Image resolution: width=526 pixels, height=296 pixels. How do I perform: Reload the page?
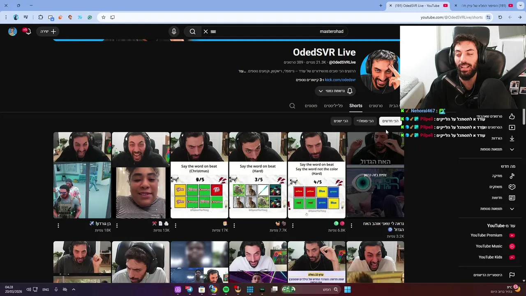click(500, 17)
